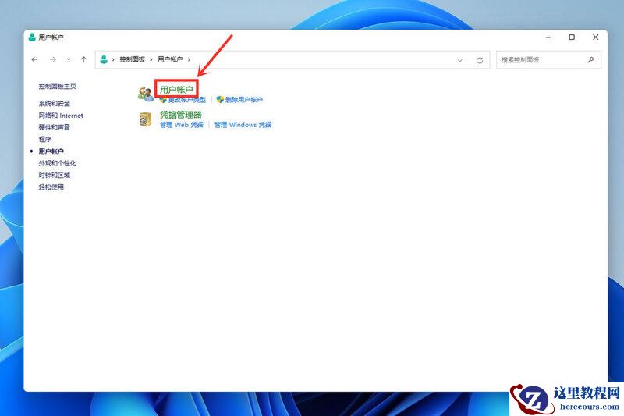Open 凭据管理器 heading link
Image resolution: width=624 pixels, height=416 pixels.
[181, 115]
